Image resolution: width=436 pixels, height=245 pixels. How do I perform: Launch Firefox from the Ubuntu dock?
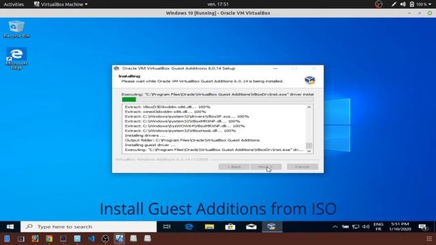[x=35, y=239]
